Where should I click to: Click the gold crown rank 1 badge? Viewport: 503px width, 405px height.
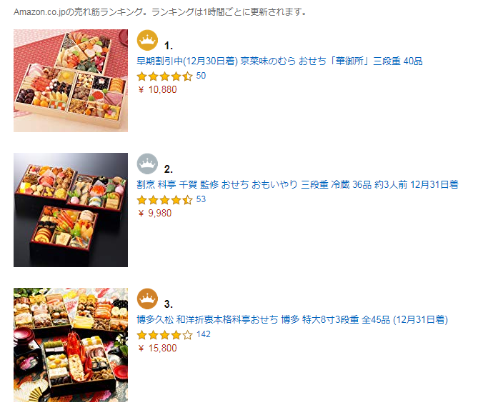coord(147,40)
